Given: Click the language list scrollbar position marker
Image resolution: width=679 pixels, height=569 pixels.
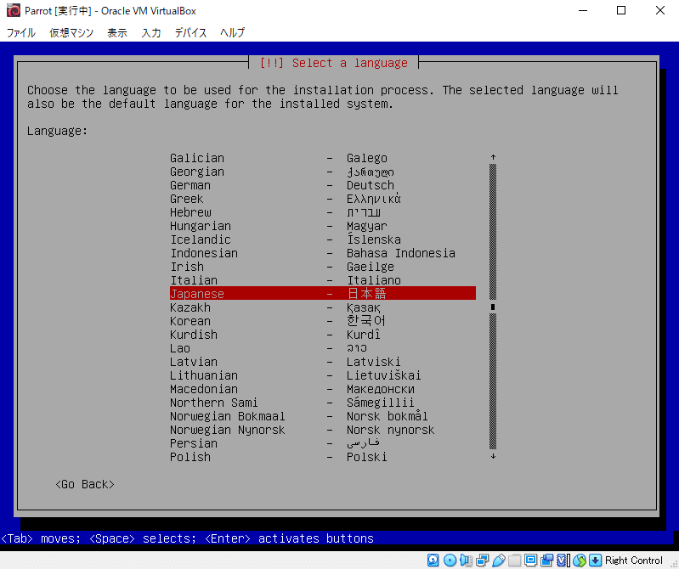Looking at the screenshot, I should pos(493,307).
